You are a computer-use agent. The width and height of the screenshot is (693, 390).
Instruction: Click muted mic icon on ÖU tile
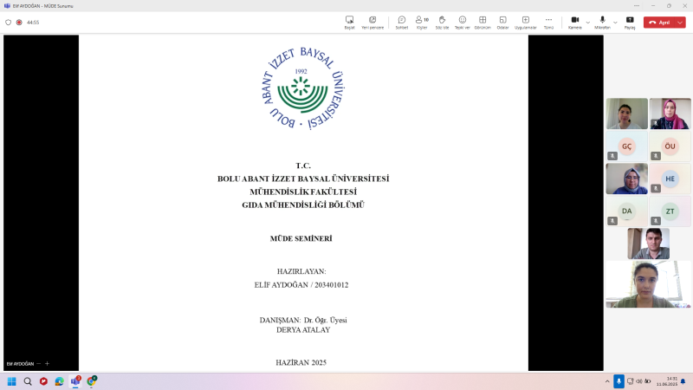click(656, 156)
